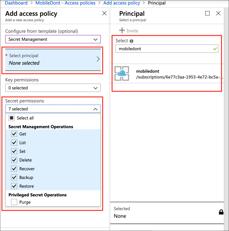The image size is (229, 231).
Task: Click the Principal breadcrumb item
Action: click(157, 3)
